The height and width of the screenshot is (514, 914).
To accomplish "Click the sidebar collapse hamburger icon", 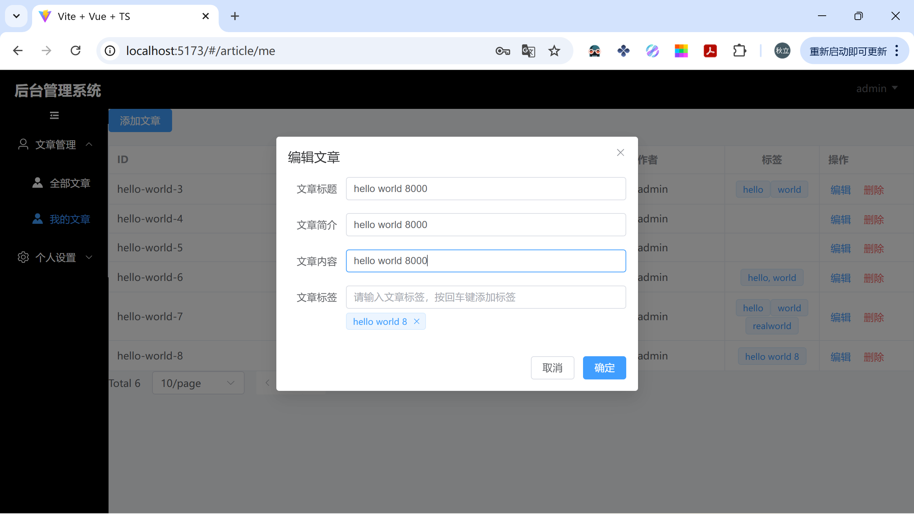I will pos(54,115).
